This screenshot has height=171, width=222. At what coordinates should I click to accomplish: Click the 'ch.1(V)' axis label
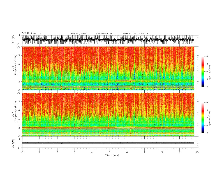[13, 40]
